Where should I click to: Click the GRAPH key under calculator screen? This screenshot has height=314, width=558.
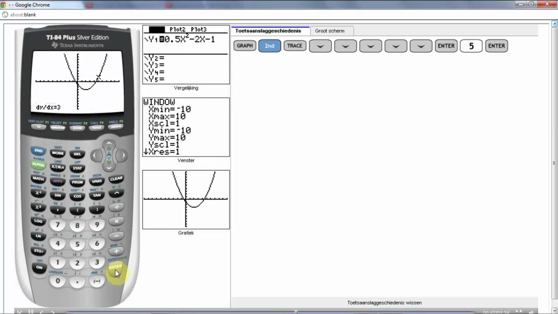[116, 127]
